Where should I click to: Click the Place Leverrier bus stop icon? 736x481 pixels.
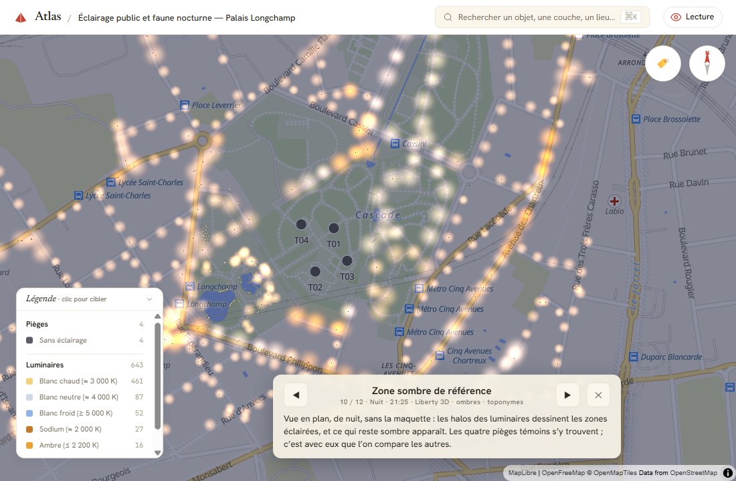click(x=185, y=105)
